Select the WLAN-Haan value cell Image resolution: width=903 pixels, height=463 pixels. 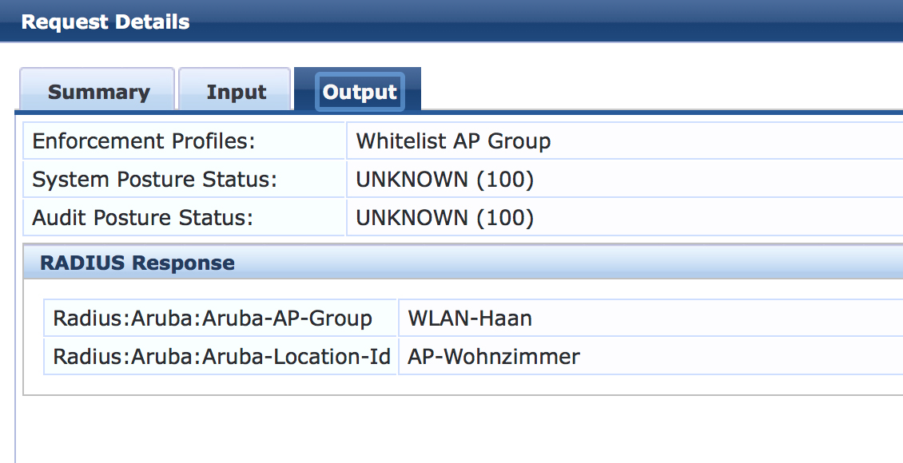[x=470, y=319]
